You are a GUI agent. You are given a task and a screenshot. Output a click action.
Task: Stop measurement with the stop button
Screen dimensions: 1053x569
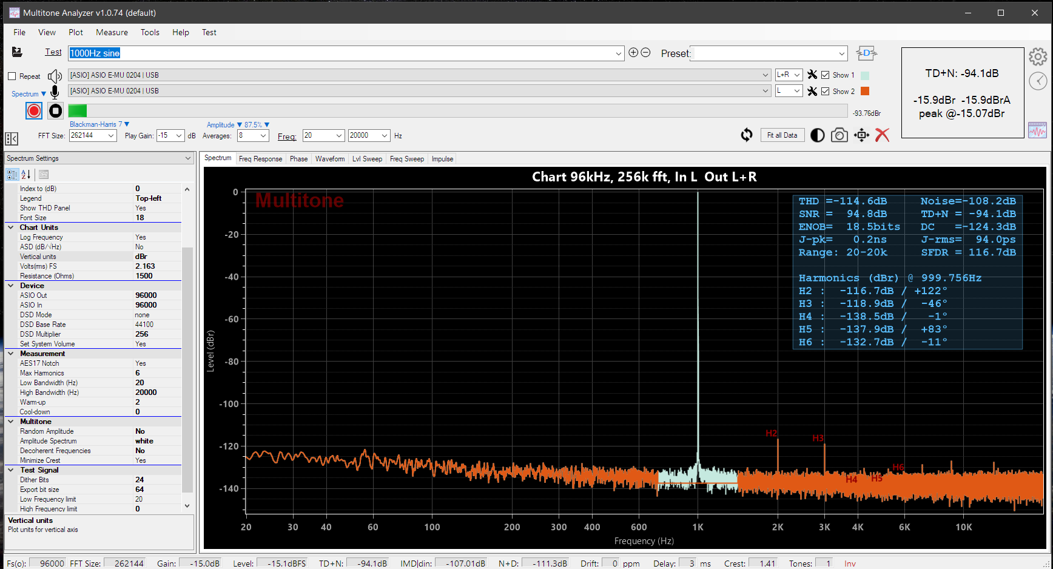(x=55, y=110)
